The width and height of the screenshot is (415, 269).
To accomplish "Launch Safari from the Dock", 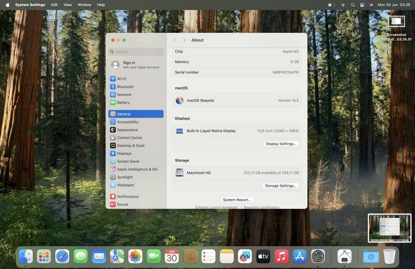I will pyautogui.click(x=62, y=257).
